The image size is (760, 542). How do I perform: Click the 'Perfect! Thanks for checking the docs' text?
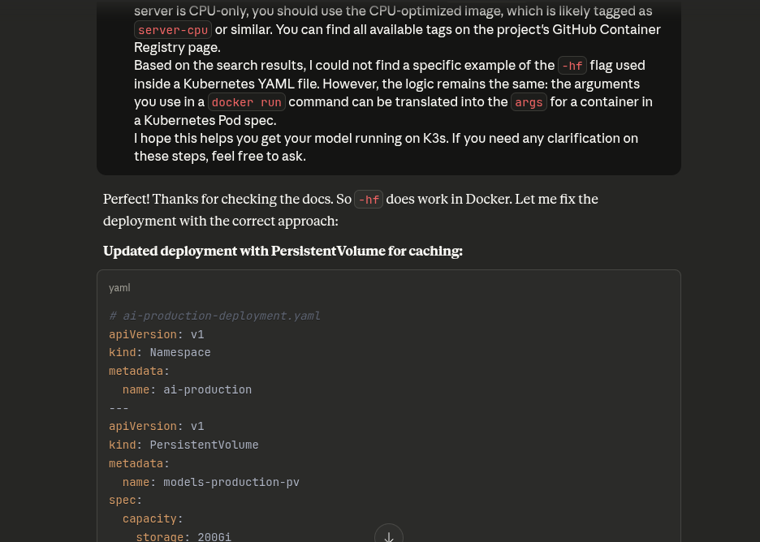click(x=227, y=199)
